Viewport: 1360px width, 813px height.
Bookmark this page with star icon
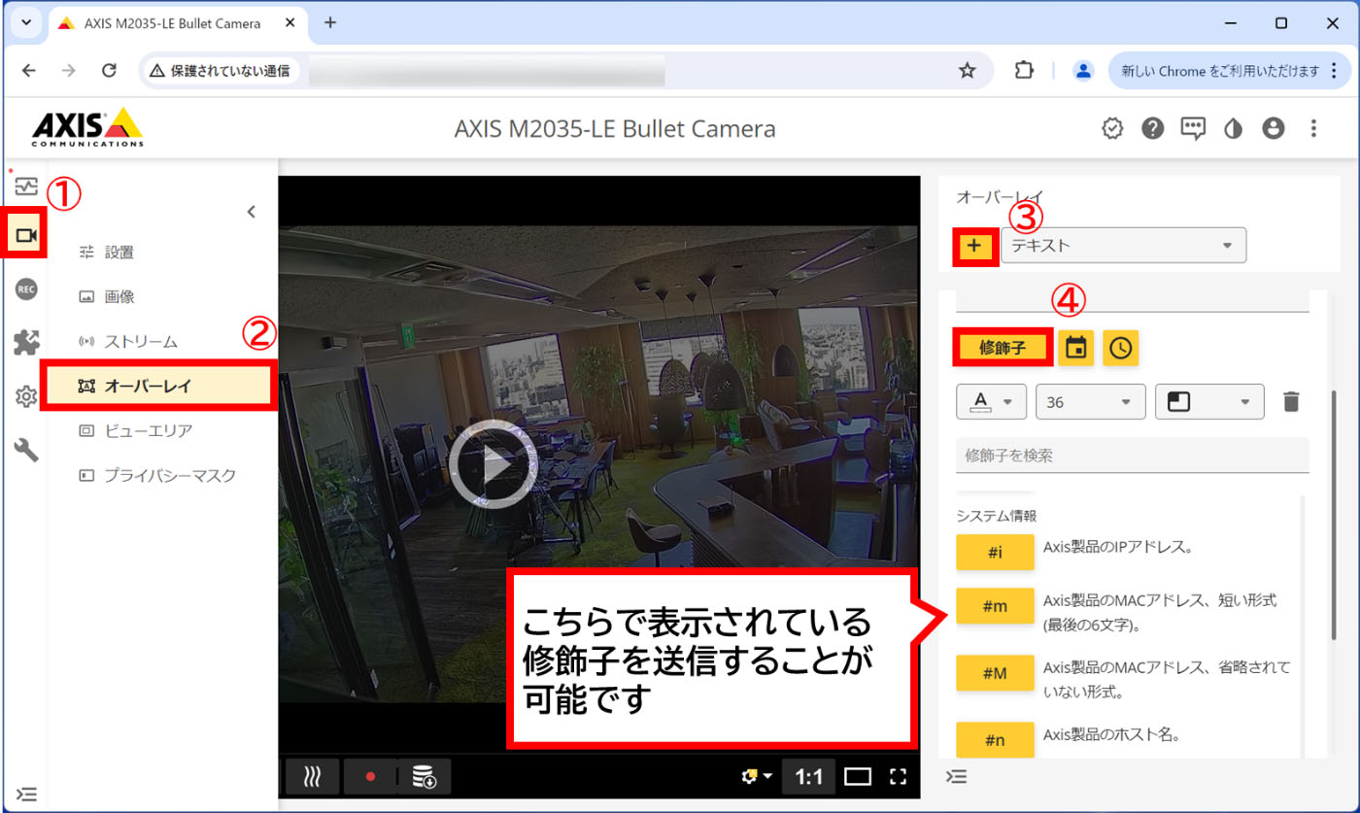click(x=967, y=70)
